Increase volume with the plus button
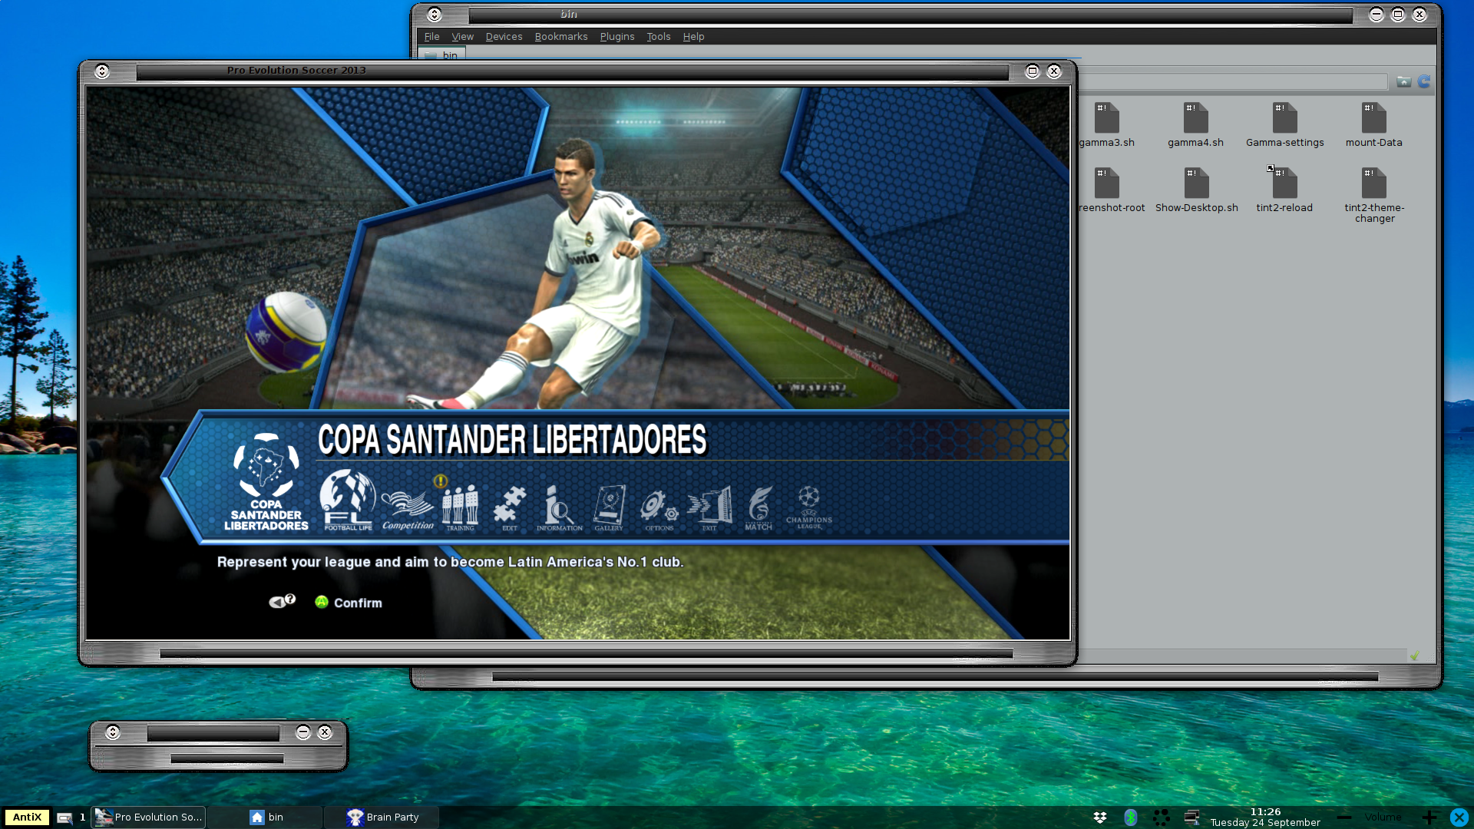The image size is (1474, 829). tap(1429, 817)
